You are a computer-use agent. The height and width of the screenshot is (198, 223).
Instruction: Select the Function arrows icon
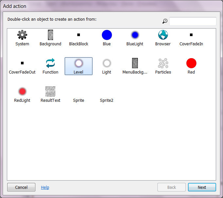[x=50, y=63]
